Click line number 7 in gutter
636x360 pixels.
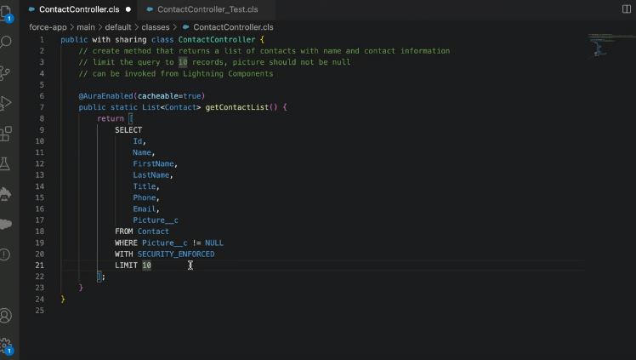click(x=42, y=107)
